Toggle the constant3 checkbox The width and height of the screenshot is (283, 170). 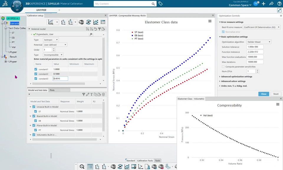point(36,78)
